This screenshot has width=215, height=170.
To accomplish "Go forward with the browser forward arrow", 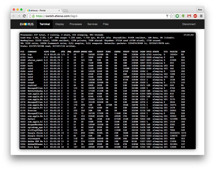I will 19,16.
